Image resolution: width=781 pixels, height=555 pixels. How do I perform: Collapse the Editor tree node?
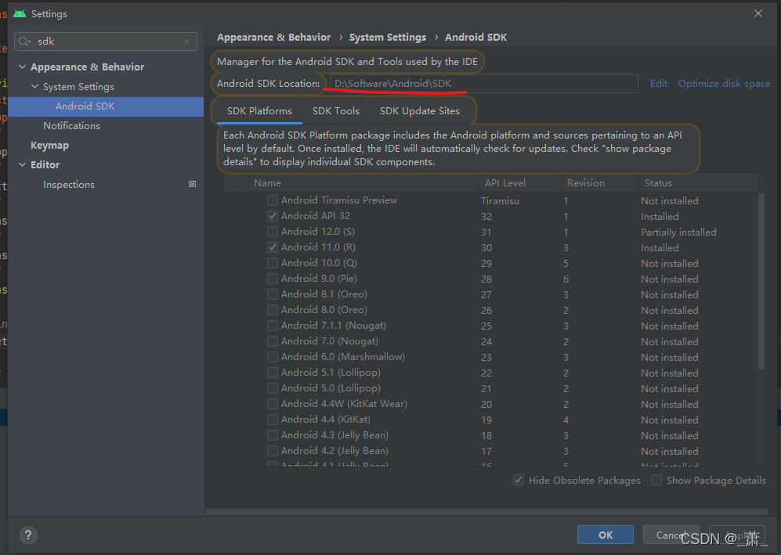click(x=23, y=164)
